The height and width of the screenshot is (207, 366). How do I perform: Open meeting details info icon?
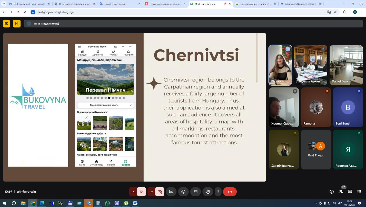click(x=332, y=192)
